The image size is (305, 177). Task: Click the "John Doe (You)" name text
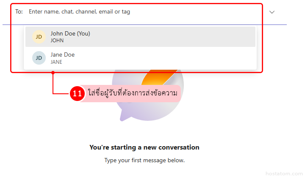click(x=70, y=33)
